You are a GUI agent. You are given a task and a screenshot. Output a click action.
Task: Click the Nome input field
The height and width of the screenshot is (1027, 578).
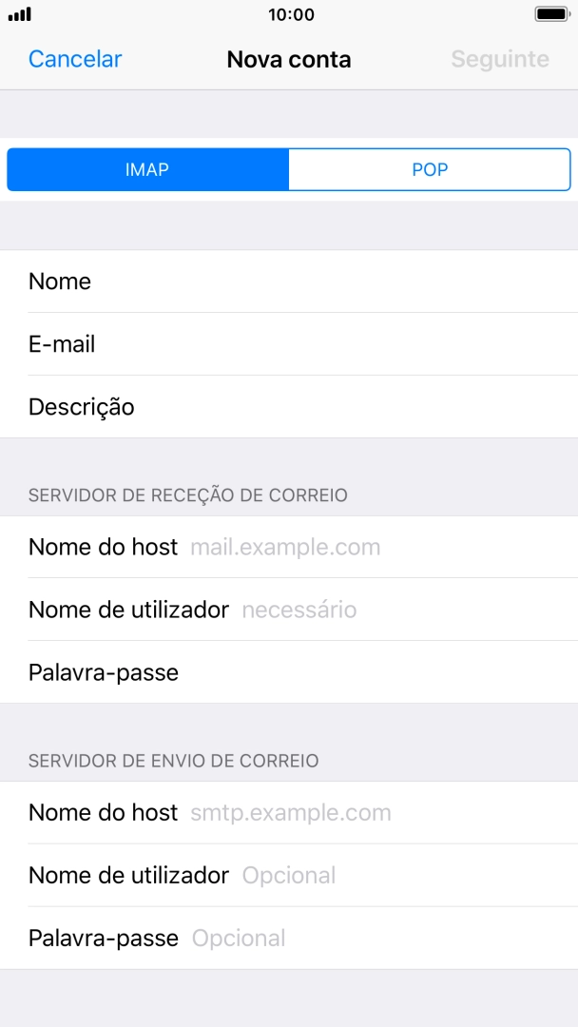[285, 281]
